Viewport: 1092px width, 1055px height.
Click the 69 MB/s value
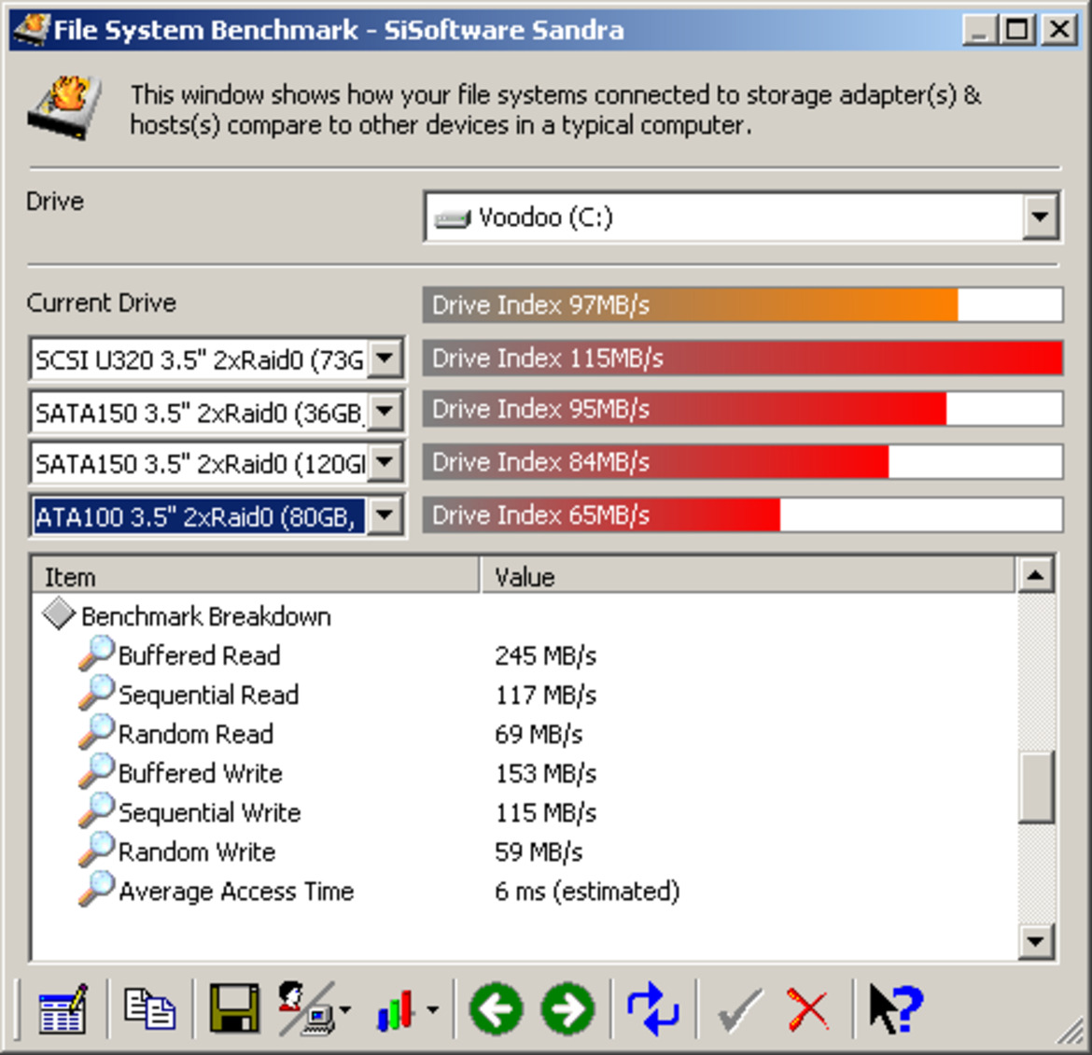coord(539,734)
